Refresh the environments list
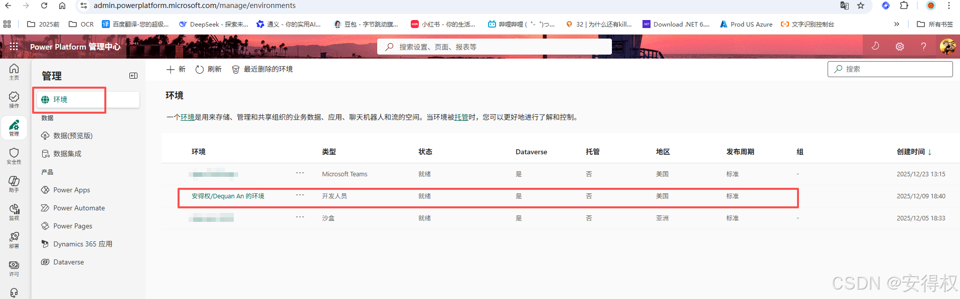Screen dimensions: 960x299 click(208, 69)
